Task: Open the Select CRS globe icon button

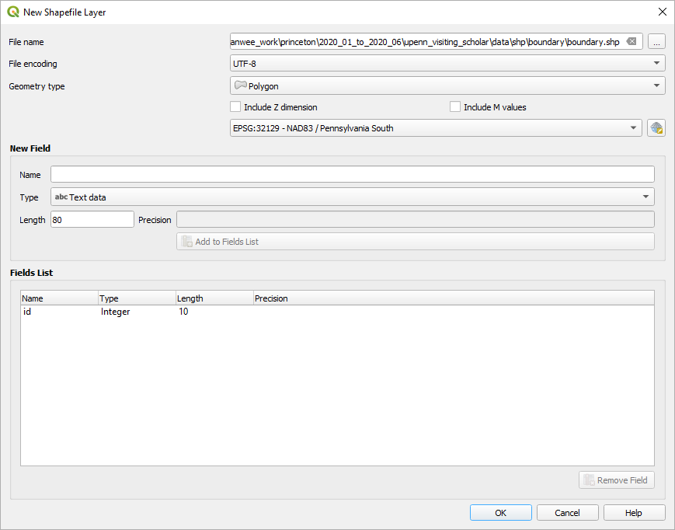Action: [x=656, y=128]
